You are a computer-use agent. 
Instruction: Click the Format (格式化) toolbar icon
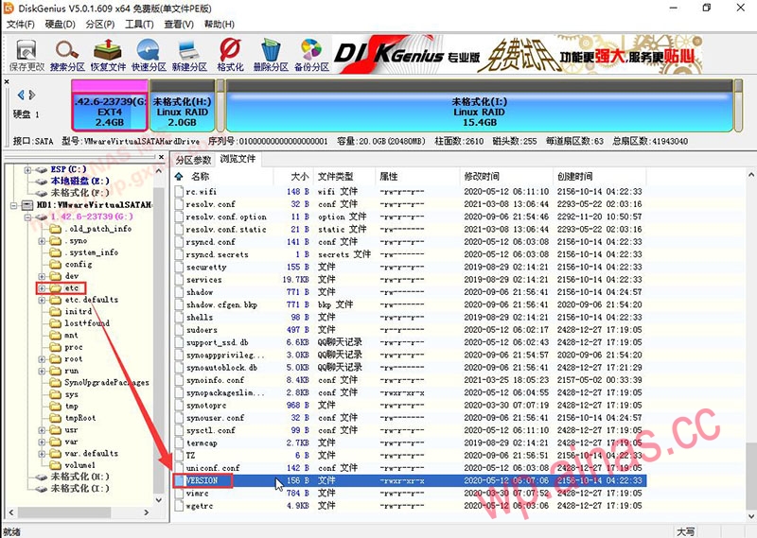pos(230,55)
